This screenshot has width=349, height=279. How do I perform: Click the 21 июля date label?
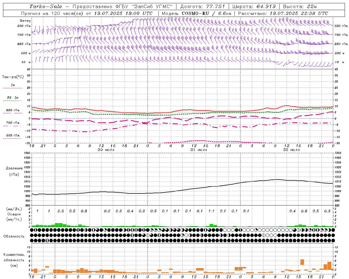(x=199, y=150)
